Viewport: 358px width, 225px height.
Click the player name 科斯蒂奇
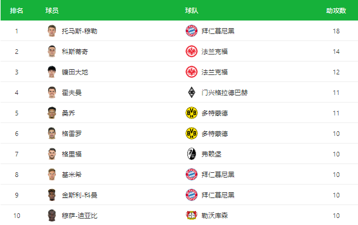click(x=75, y=52)
